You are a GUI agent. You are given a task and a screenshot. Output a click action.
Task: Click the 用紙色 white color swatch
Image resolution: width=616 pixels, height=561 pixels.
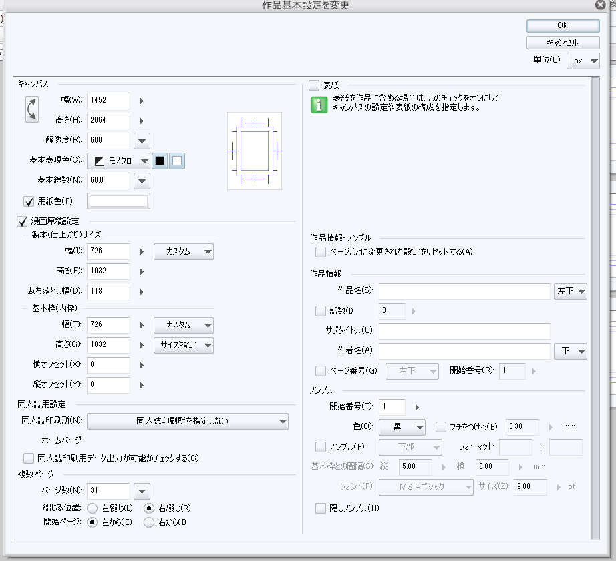pyautogui.click(x=119, y=201)
